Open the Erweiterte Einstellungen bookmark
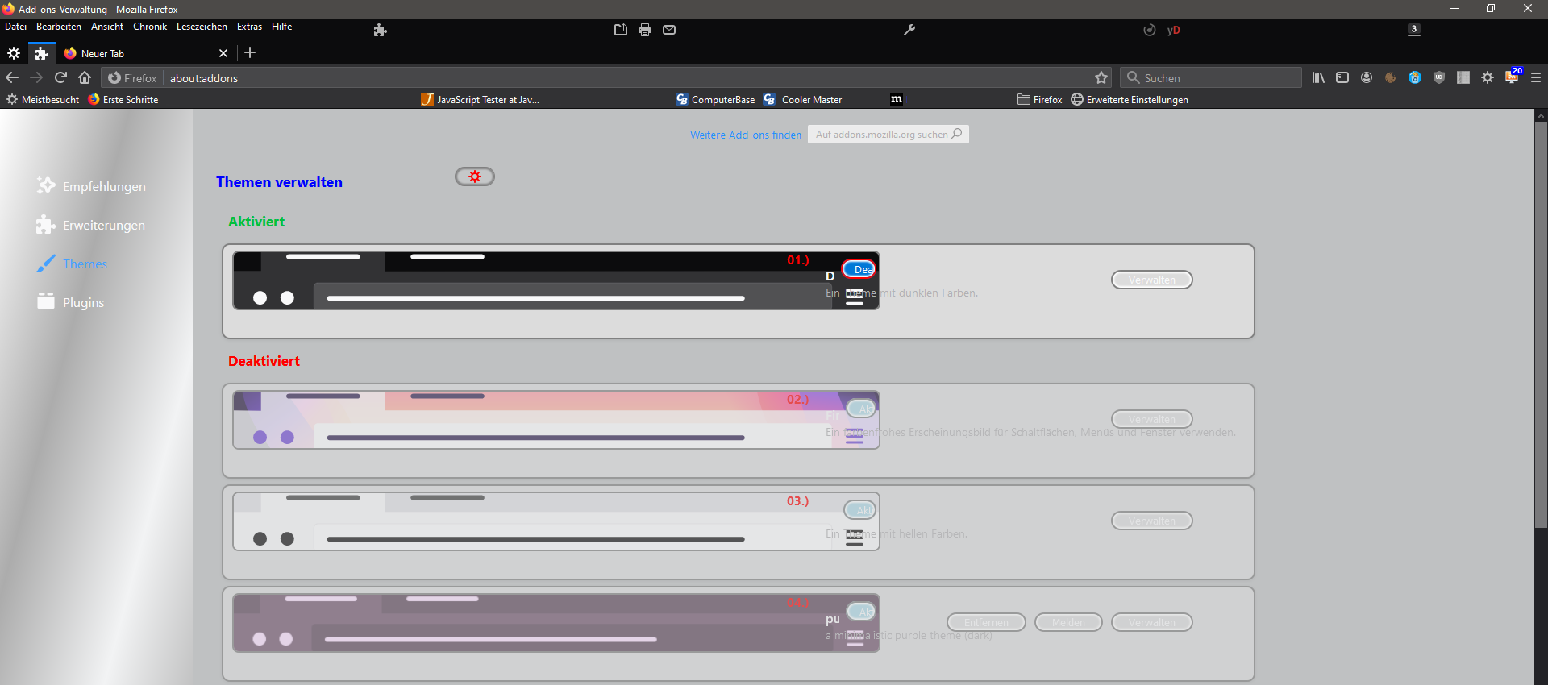The width and height of the screenshot is (1548, 685). click(1130, 99)
